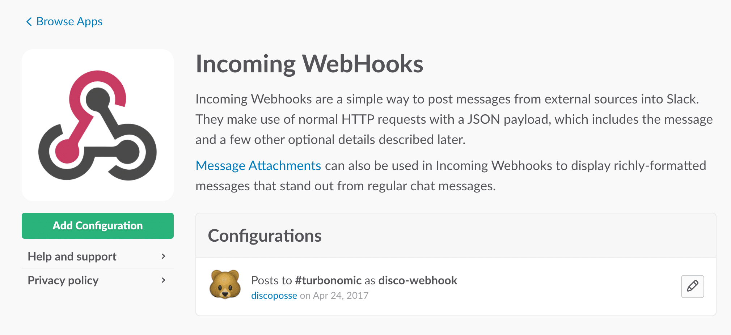Click the Configurations section heading
The image size is (731, 335).
point(265,236)
